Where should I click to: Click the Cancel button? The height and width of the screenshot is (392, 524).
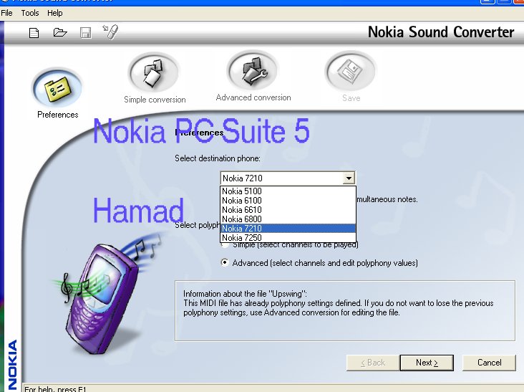point(489,363)
